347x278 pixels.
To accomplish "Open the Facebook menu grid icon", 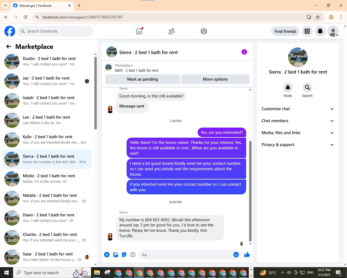I will pyautogui.click(x=307, y=31).
